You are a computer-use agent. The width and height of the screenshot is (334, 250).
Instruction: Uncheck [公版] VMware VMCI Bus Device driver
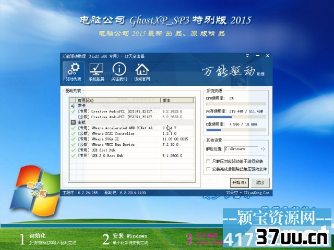tap(73, 145)
